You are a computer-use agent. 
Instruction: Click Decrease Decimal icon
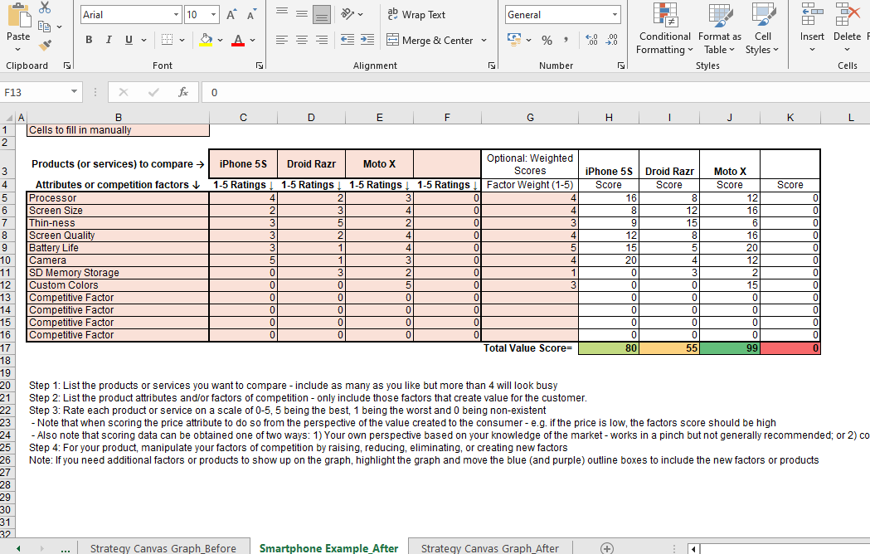click(611, 40)
